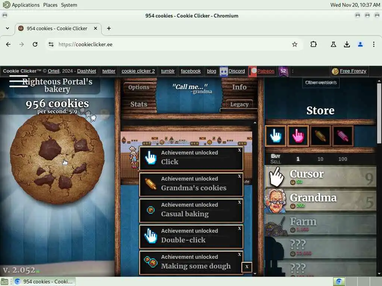The height and width of the screenshot is (286, 382).
Task: Rename Righteous Portal's bakery
Action: 57,85
